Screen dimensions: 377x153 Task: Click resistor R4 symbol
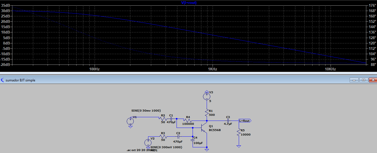pyautogui.click(x=188, y=121)
